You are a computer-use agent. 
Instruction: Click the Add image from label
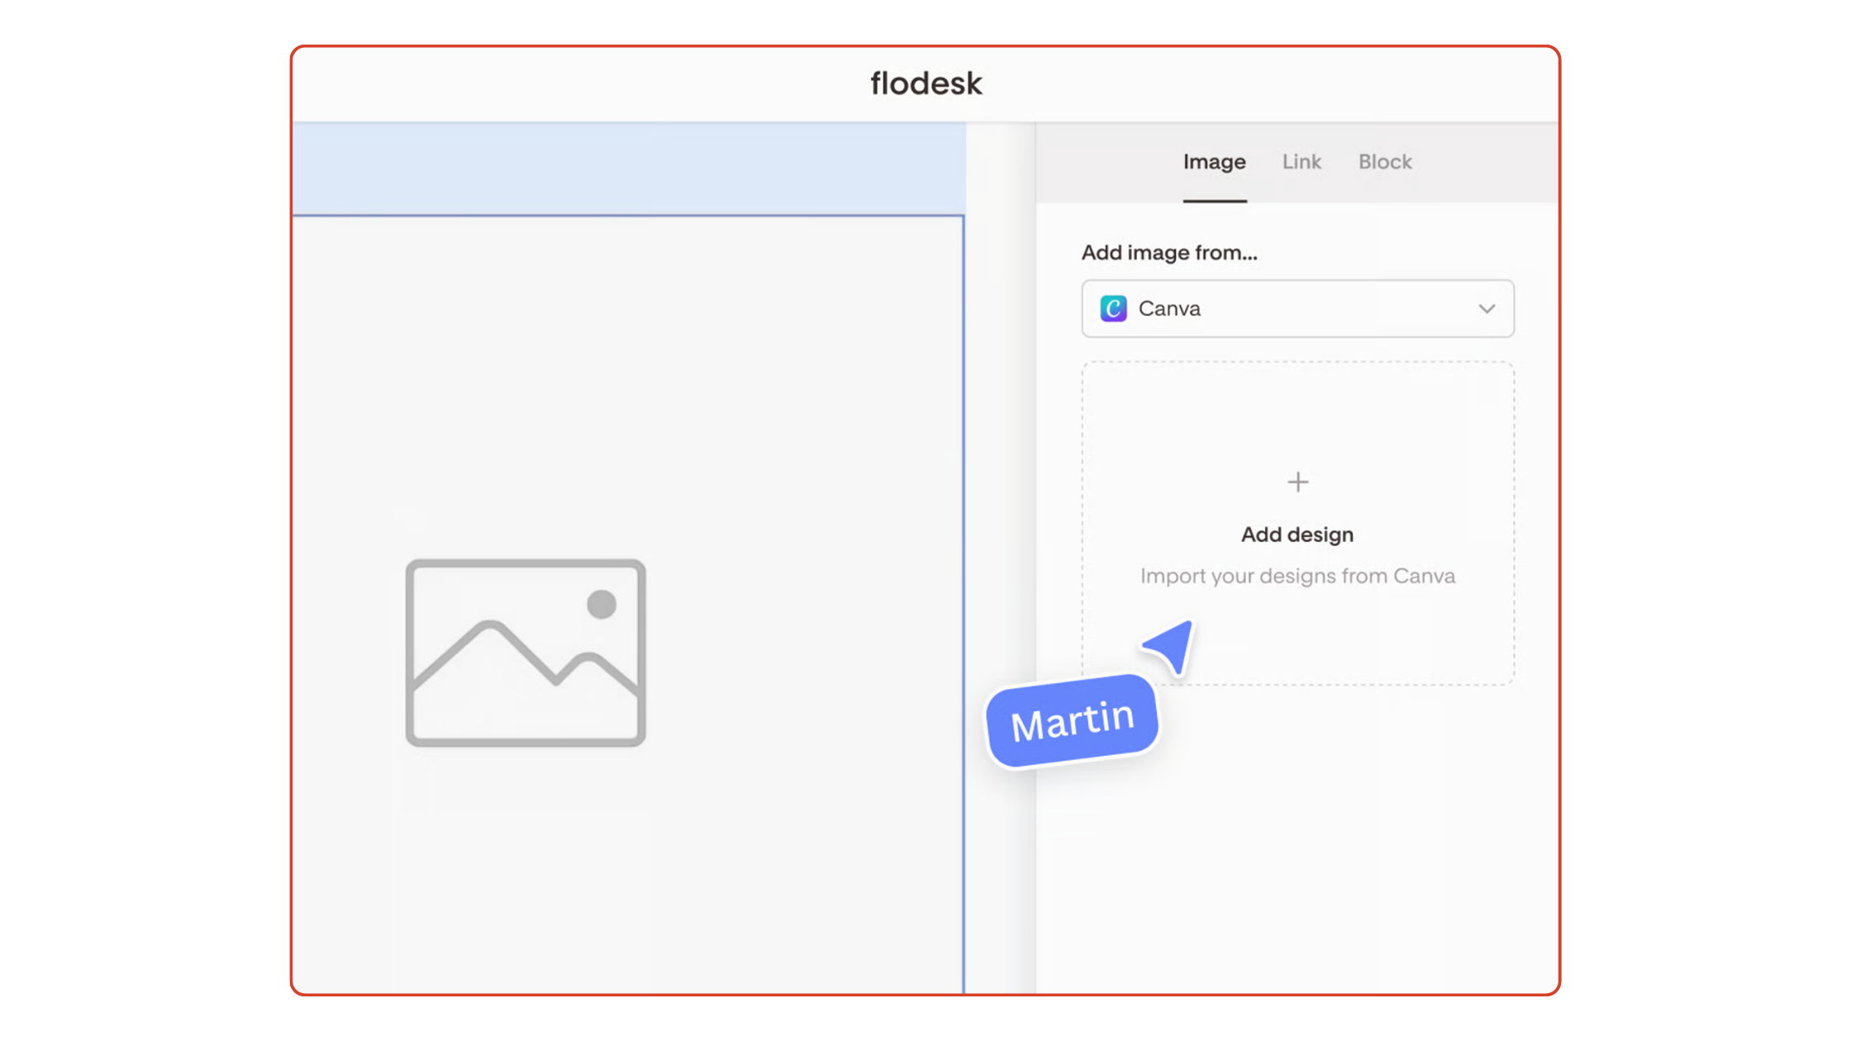tap(1169, 253)
